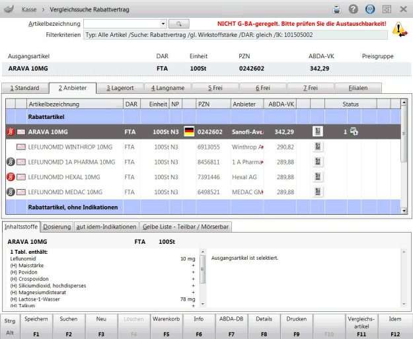Click the German flag icon in ARAVA row
The image size is (413, 339).
pyautogui.click(x=189, y=132)
